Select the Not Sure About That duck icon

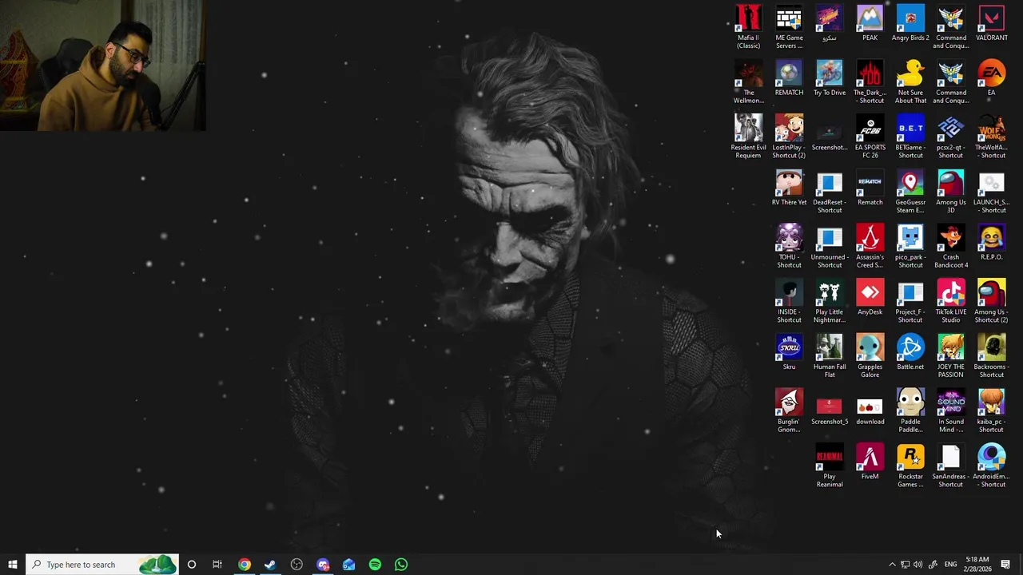pyautogui.click(x=910, y=81)
